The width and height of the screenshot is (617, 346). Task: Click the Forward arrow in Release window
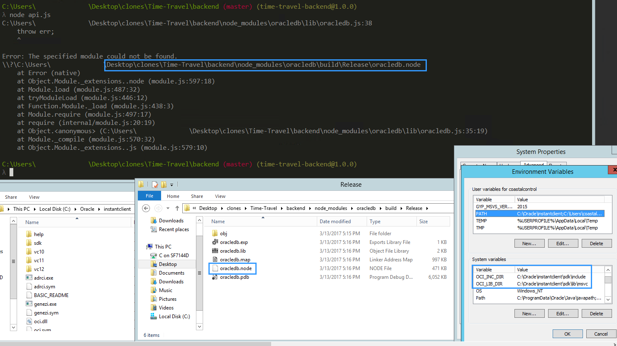tap(158, 208)
